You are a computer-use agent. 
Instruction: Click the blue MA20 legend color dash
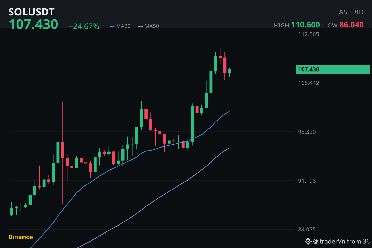pyautogui.click(x=112, y=26)
